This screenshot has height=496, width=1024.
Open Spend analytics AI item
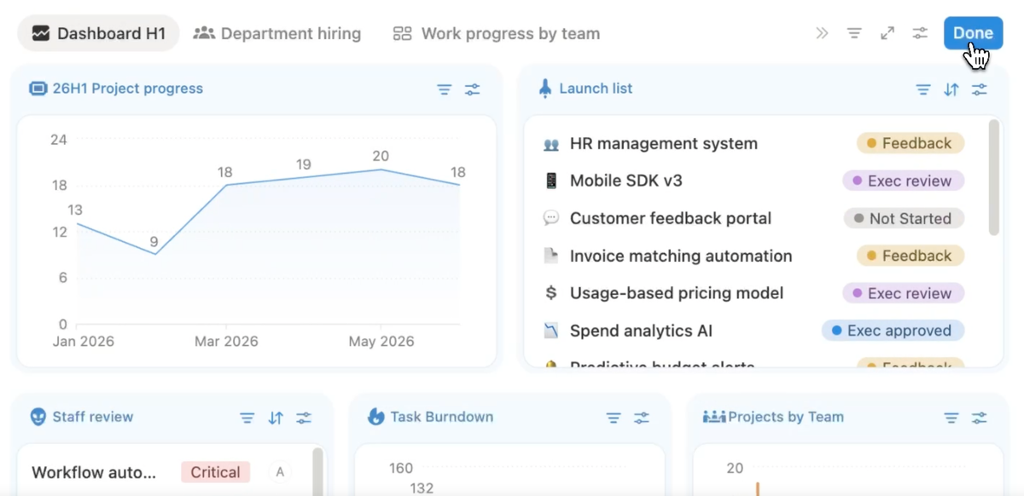[641, 331]
